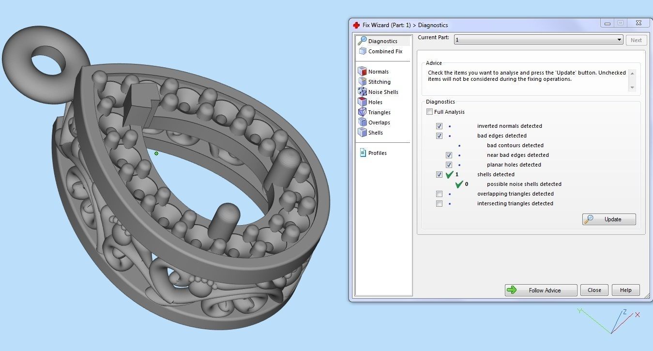Click the 'bad contours detected' label

click(x=515, y=145)
